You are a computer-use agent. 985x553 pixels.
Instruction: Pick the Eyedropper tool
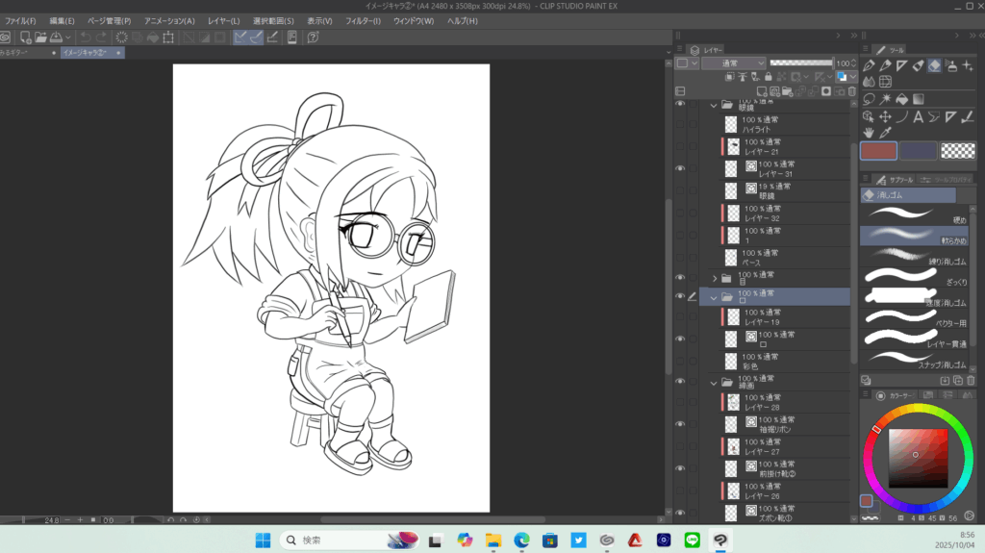click(x=885, y=132)
